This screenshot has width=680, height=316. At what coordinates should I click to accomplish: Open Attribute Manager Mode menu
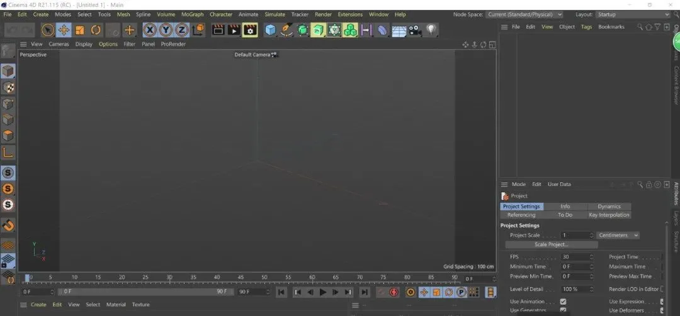(x=518, y=185)
